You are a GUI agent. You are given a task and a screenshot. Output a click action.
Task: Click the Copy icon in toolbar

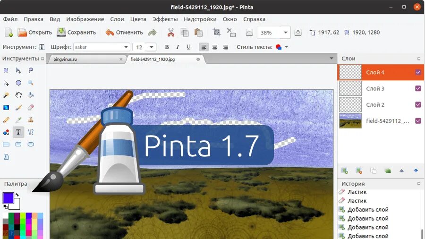(185, 33)
